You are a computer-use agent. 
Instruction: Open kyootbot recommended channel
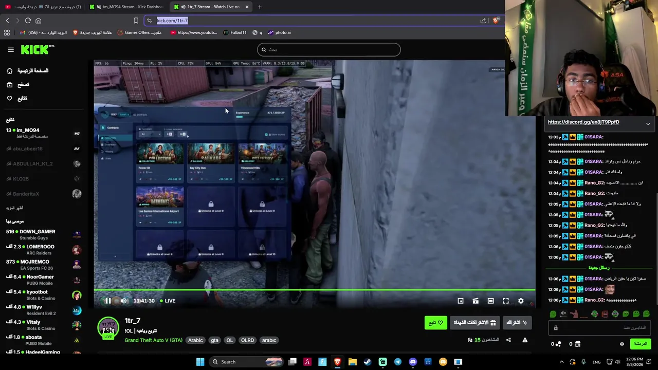click(43, 294)
